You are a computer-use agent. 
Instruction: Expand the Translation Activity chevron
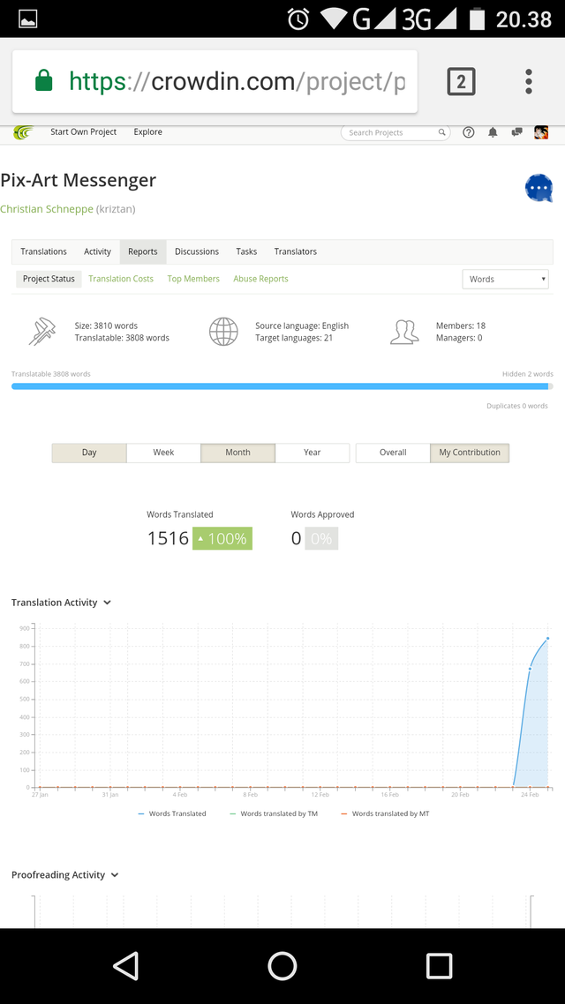coord(107,603)
